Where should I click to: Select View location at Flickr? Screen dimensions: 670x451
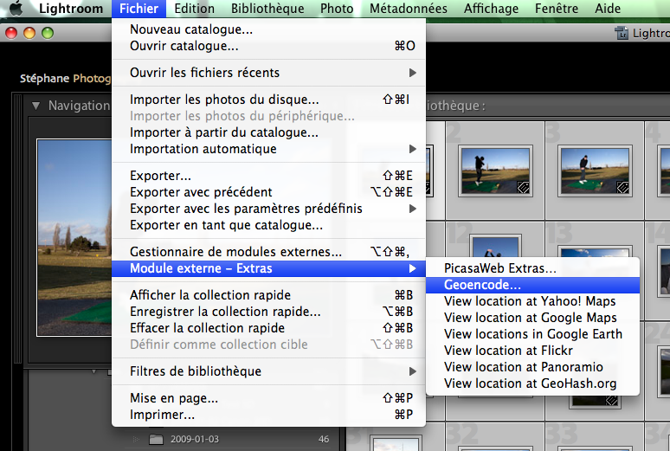[x=533, y=351]
